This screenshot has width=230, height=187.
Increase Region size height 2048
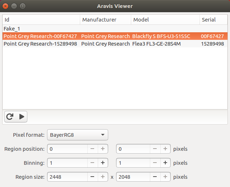(x=165, y=177)
